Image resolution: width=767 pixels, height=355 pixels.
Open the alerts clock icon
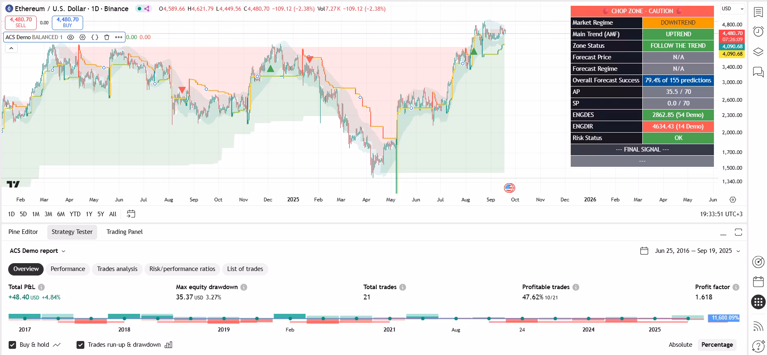point(758,32)
